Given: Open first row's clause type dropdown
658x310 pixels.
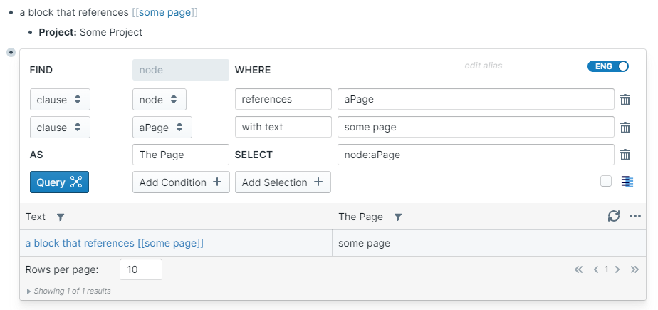Looking at the screenshot, I should pos(60,100).
